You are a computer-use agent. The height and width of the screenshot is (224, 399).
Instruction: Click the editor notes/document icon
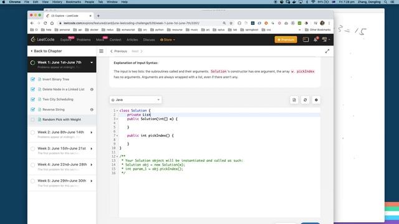(x=294, y=100)
